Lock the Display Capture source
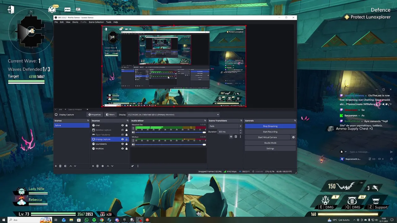 tap(127, 139)
